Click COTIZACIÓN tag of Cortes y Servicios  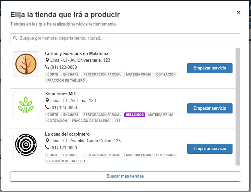pos(166,75)
